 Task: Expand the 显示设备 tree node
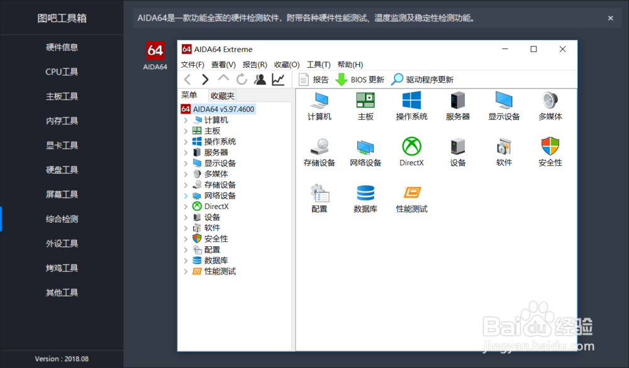186,163
